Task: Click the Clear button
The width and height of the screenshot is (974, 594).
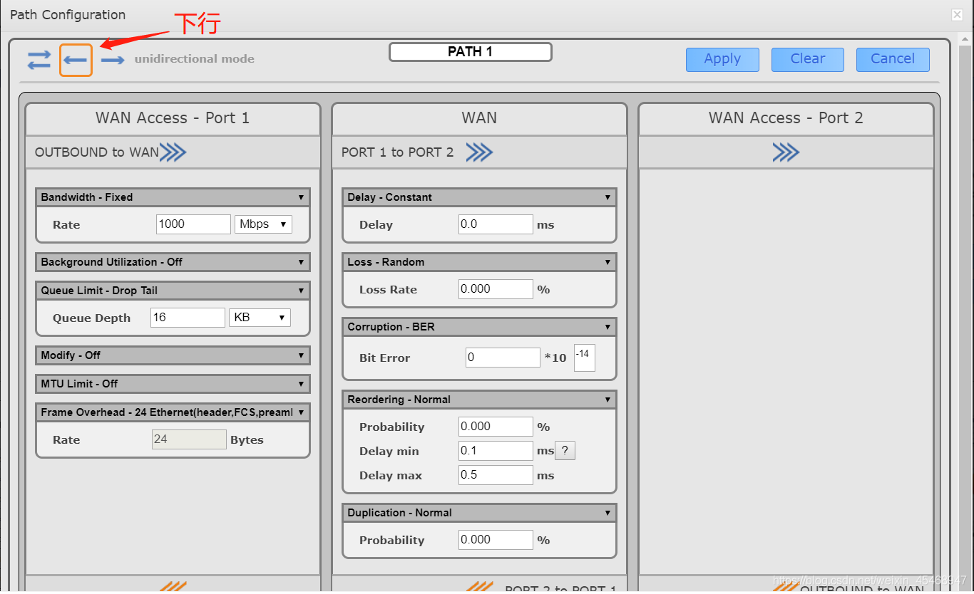Action: coord(808,59)
